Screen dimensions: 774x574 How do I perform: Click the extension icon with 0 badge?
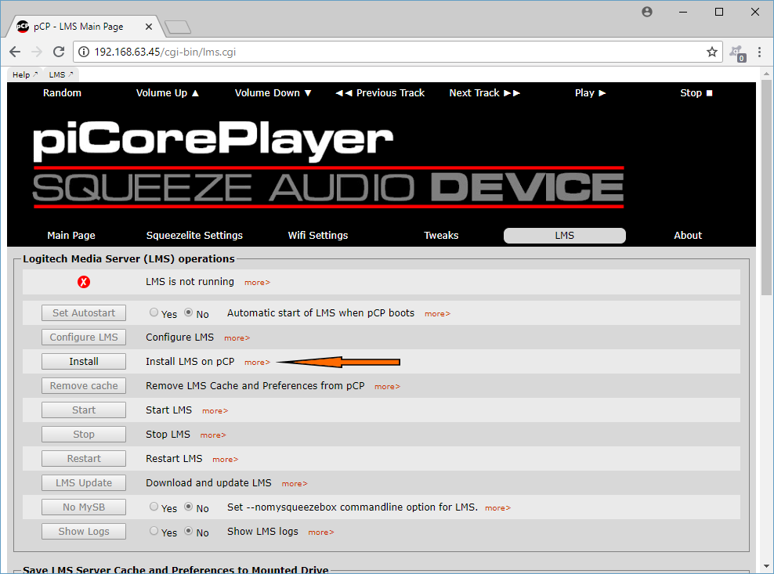pyautogui.click(x=737, y=52)
